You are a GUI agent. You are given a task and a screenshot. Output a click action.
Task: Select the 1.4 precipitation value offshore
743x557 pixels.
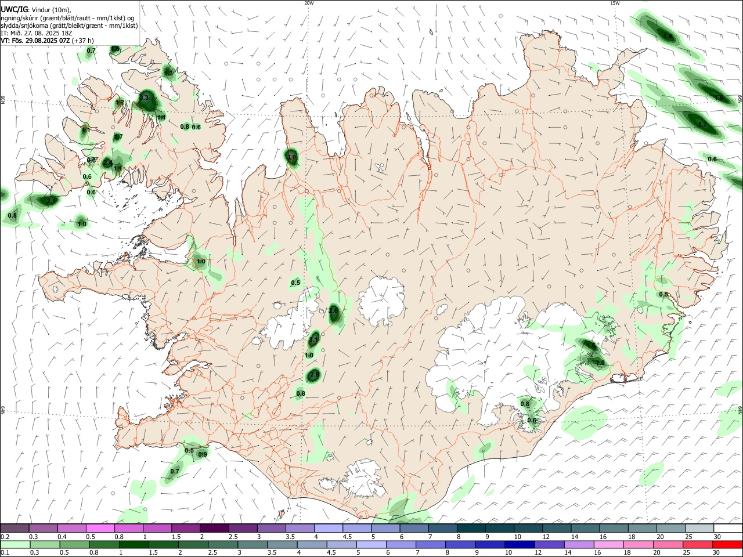coord(668,37)
